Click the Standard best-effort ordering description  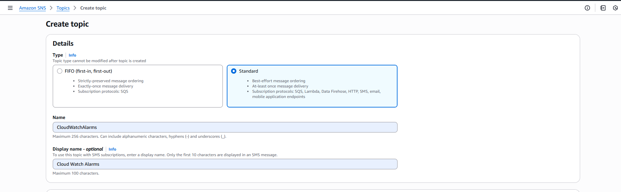(x=279, y=81)
